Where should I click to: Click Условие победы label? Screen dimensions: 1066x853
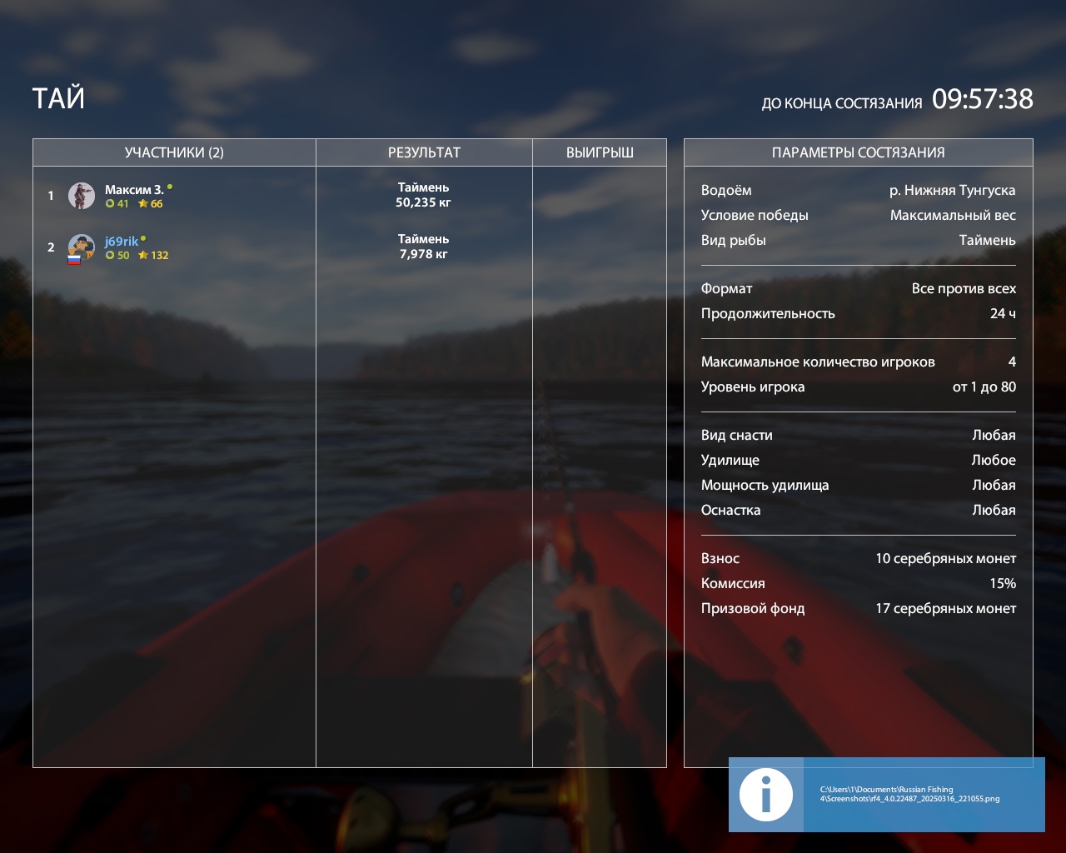coord(755,215)
